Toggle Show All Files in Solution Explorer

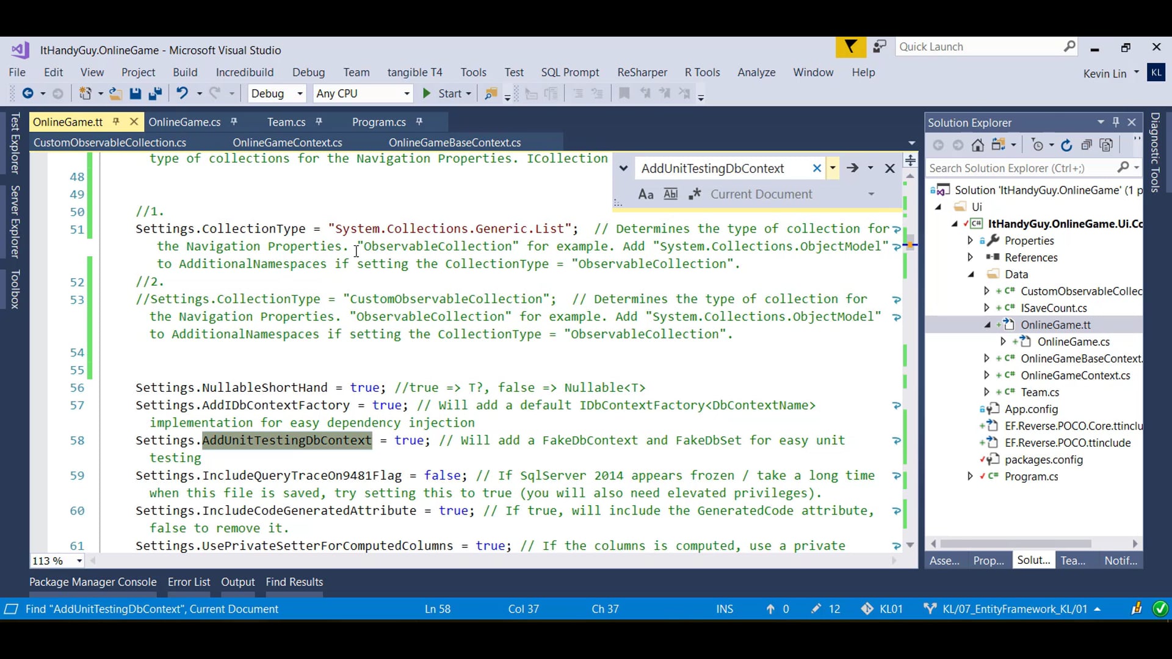tap(1106, 145)
